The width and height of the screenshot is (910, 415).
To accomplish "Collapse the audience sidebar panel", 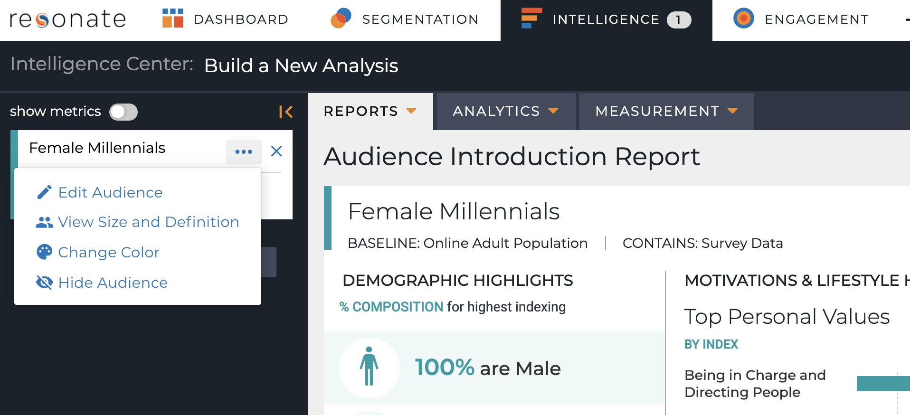I will click(286, 112).
